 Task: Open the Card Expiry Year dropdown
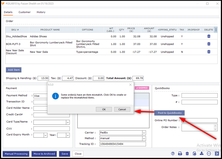pos(68,135)
